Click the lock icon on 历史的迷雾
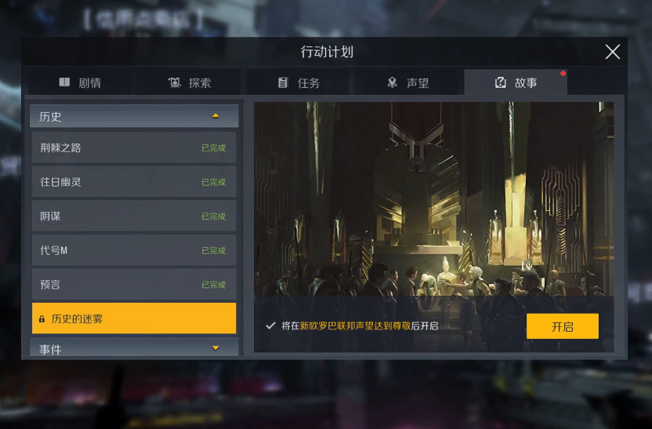 pos(42,319)
